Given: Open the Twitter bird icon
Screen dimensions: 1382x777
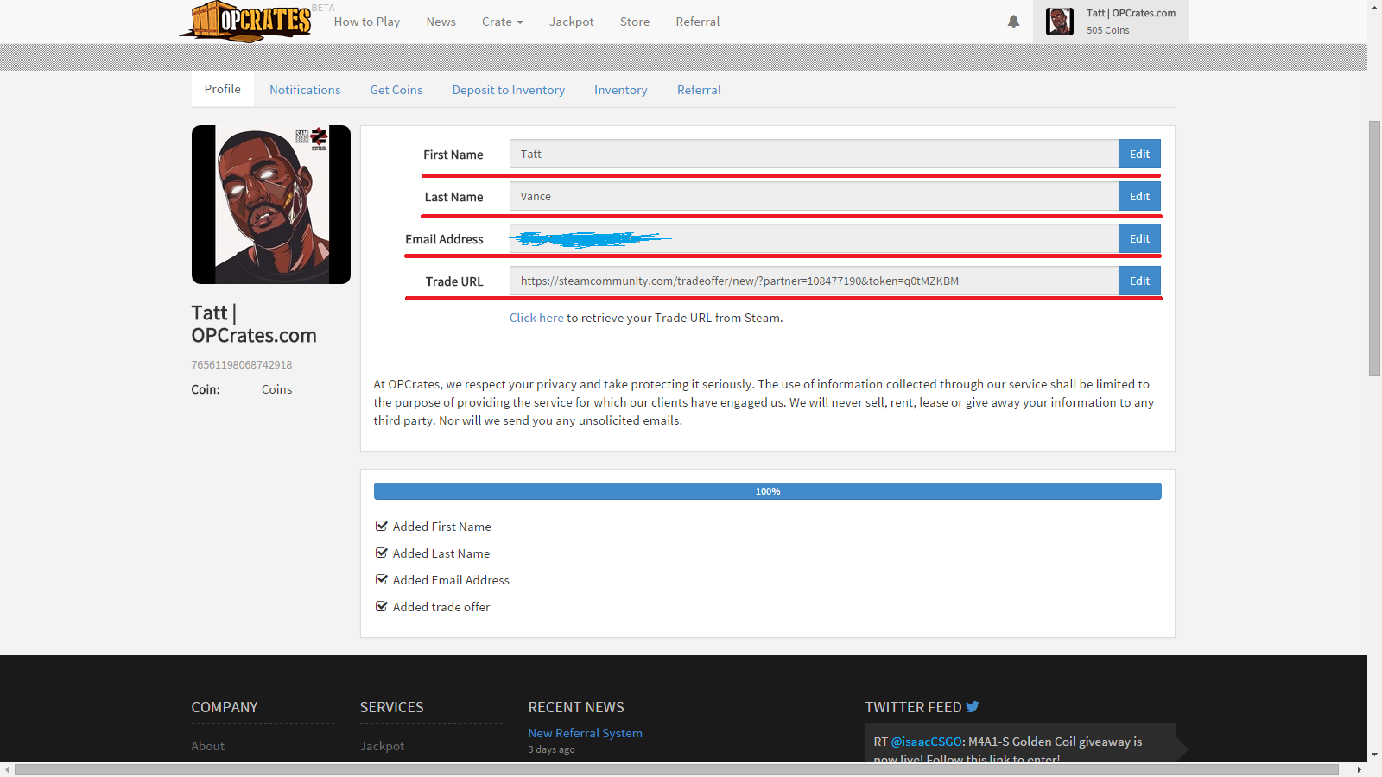Looking at the screenshot, I should pos(973,706).
